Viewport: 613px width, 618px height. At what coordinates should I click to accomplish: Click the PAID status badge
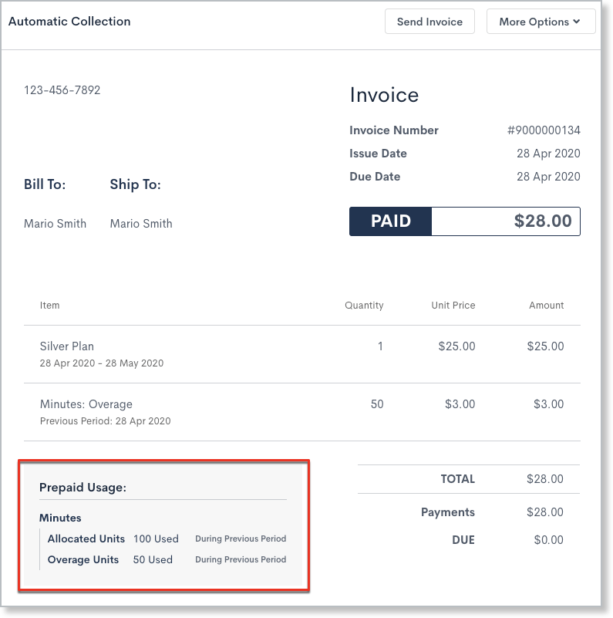click(x=391, y=221)
